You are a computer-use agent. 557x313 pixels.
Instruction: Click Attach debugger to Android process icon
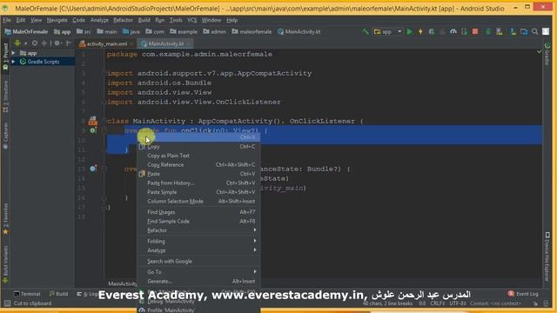pos(464,31)
